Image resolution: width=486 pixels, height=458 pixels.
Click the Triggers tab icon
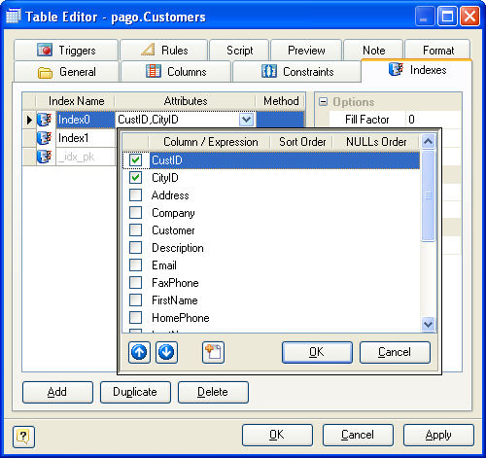point(45,51)
